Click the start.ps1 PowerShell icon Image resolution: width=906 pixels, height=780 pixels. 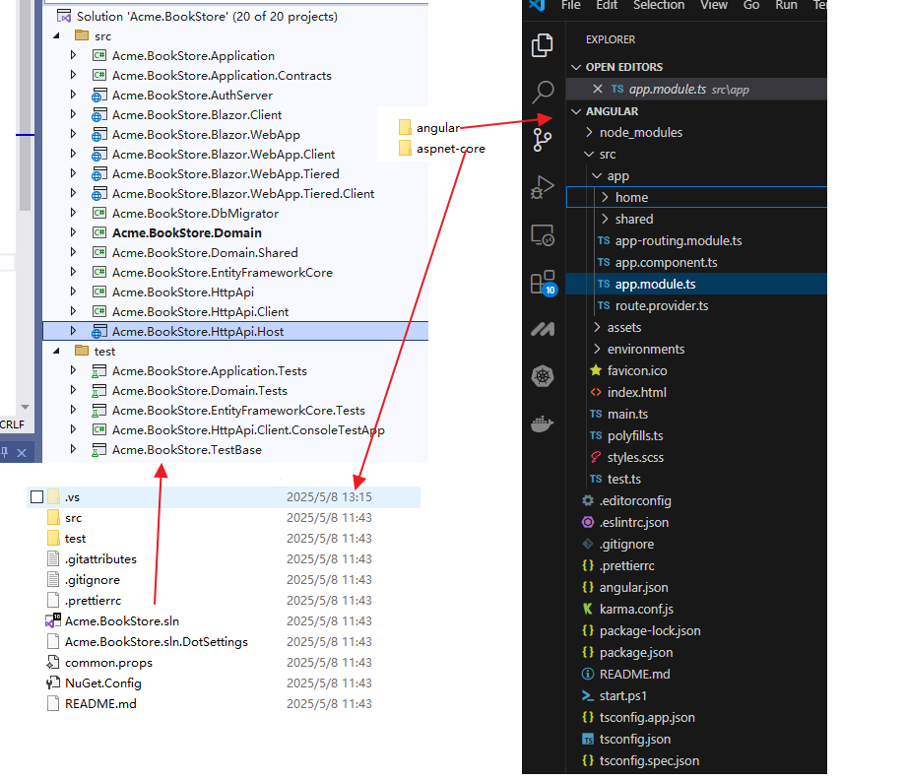pyautogui.click(x=588, y=695)
